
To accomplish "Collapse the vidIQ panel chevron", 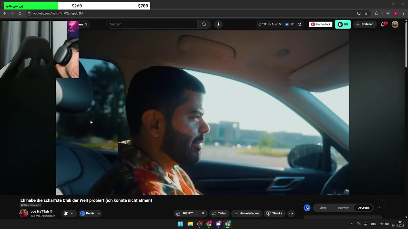I will coord(379,208).
